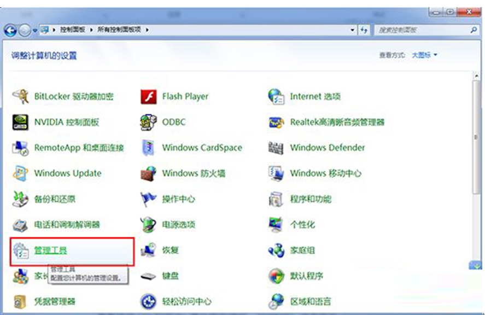Open the Realtek高清晰音频管理器 icon
485x315 pixels.
[x=276, y=122]
